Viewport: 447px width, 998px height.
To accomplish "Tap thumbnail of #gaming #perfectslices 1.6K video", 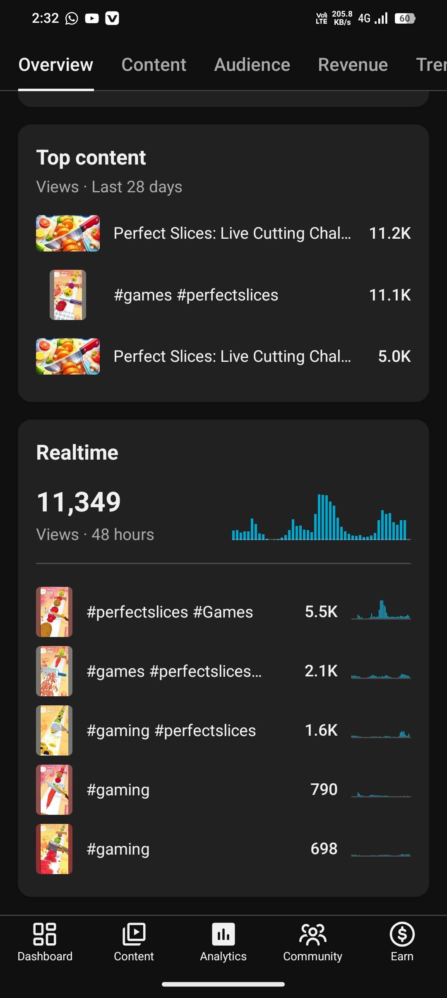I will (54, 730).
